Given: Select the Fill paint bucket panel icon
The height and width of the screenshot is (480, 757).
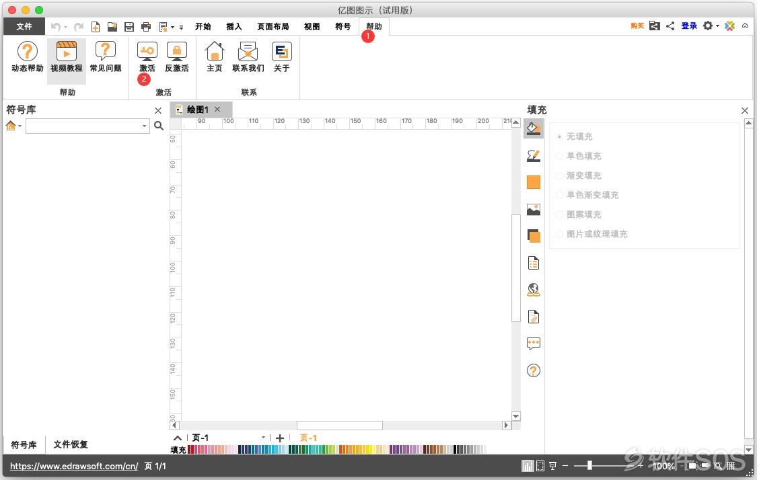Looking at the screenshot, I should (534, 129).
